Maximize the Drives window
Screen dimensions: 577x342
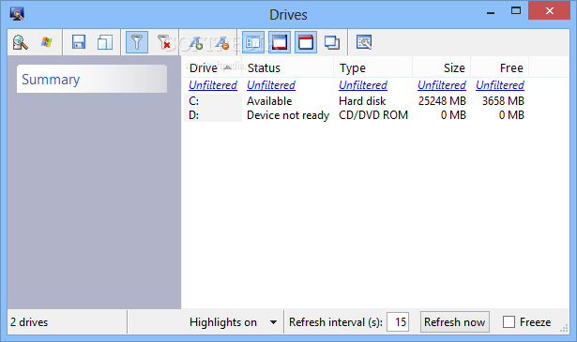coord(516,11)
